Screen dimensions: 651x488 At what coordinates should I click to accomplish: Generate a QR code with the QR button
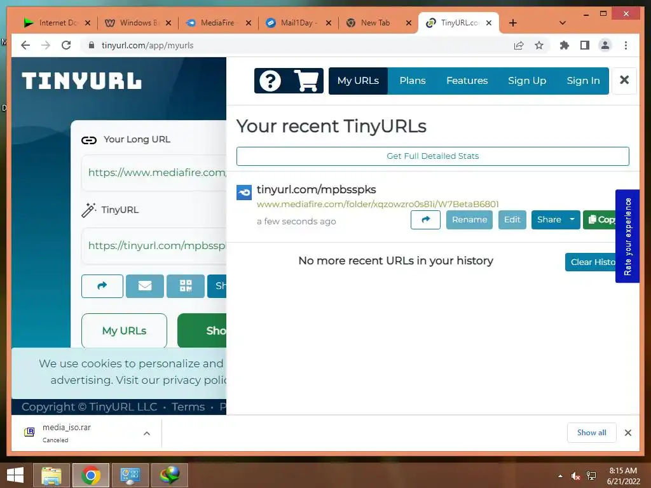click(x=186, y=286)
